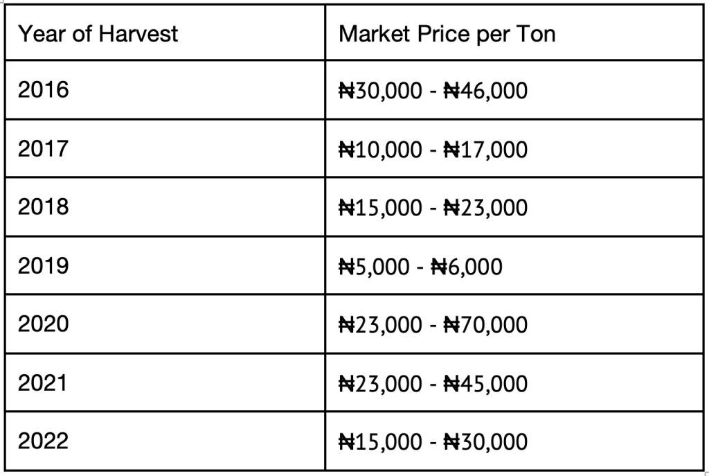Click the ₦5,000 - ₦6,000 price cell
This screenshot has height=476, width=709.
tap(514, 265)
